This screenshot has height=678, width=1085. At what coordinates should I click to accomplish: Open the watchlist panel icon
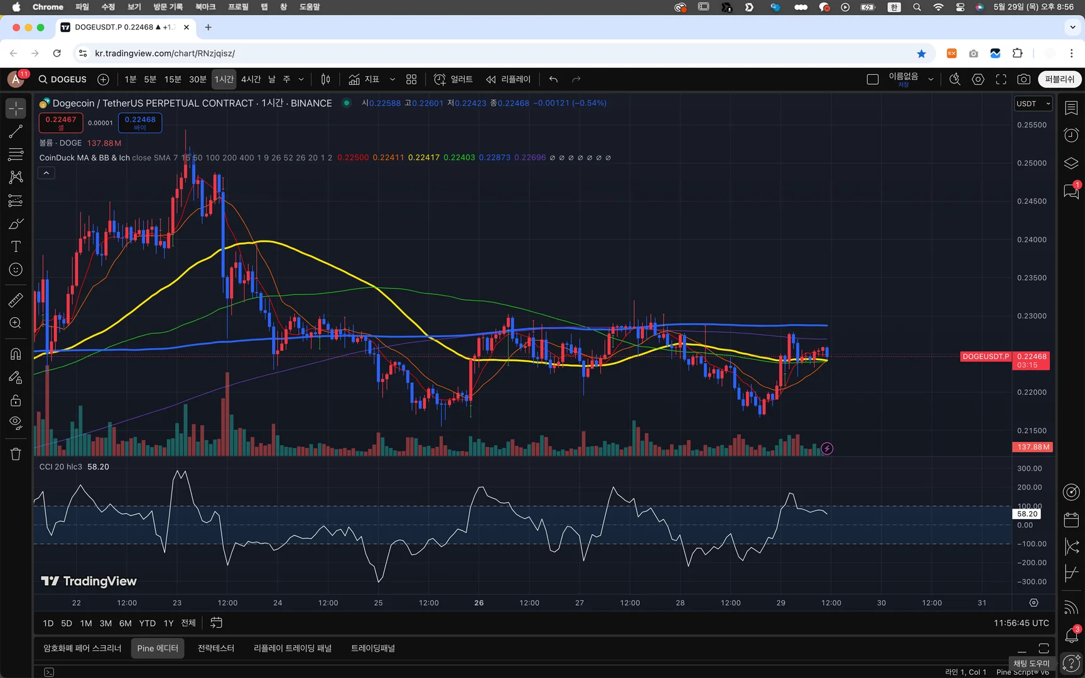tap(1071, 108)
